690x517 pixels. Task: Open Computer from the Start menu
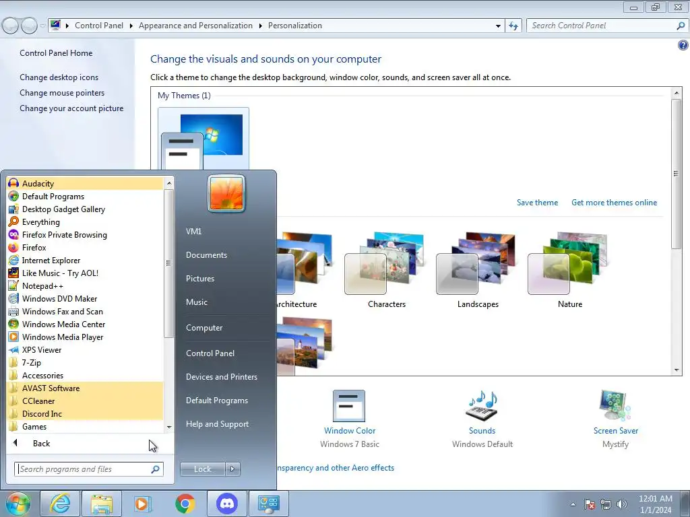pos(204,328)
